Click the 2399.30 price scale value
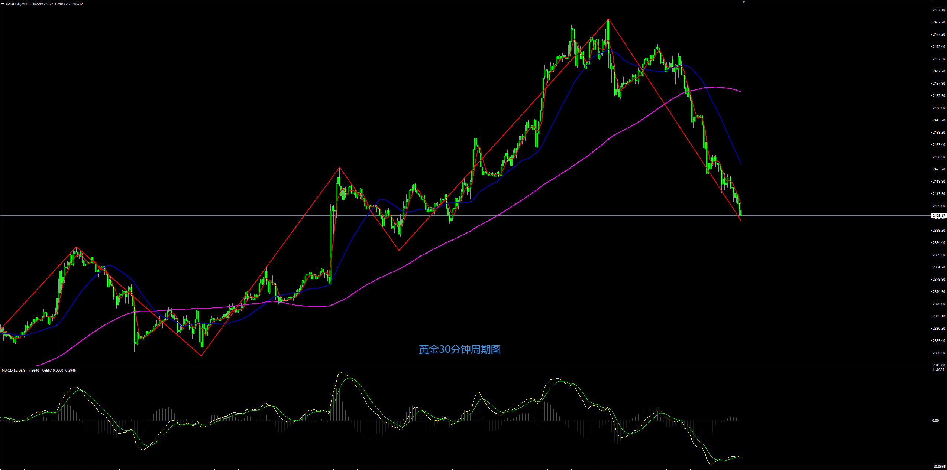The height and width of the screenshot is (470, 947). [x=939, y=231]
